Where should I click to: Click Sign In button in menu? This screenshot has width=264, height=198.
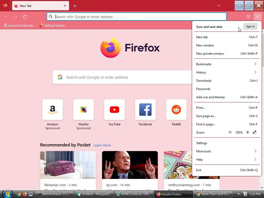(x=250, y=27)
